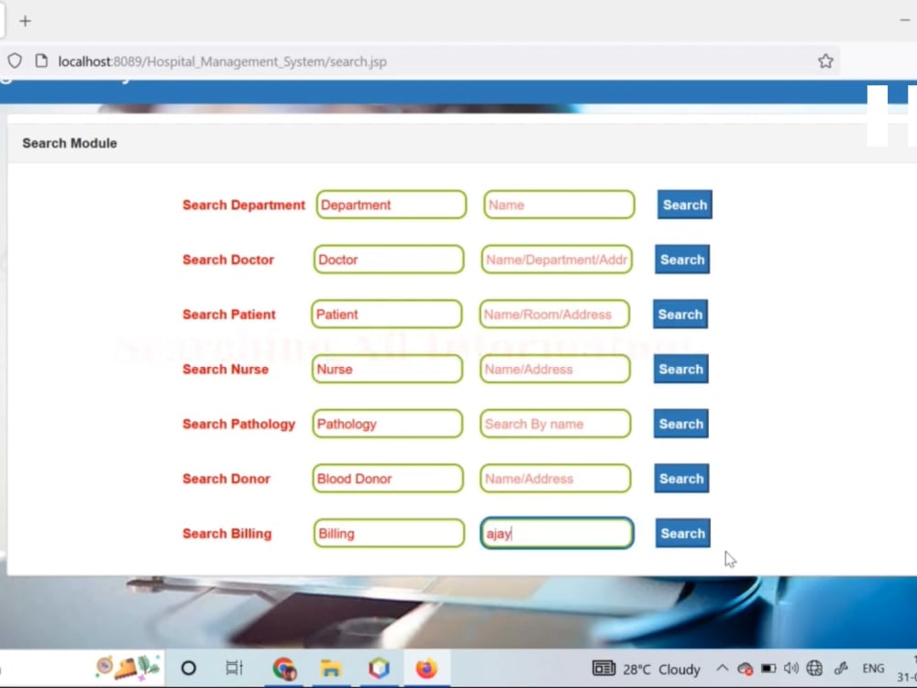
Task: Click the Name/Room/Address patient input field
Action: (554, 314)
